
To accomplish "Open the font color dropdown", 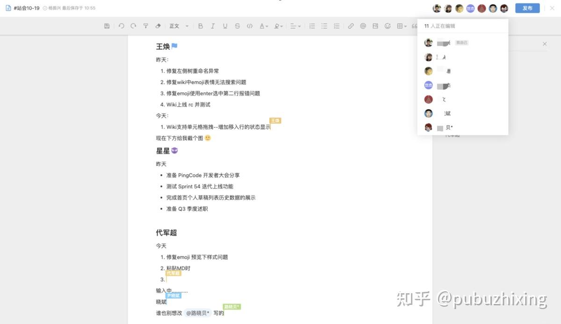I will click(x=264, y=26).
